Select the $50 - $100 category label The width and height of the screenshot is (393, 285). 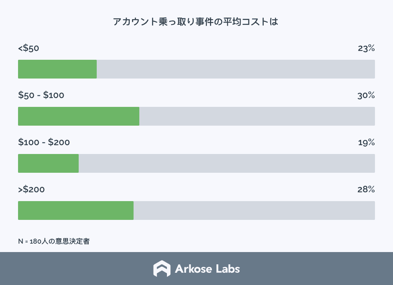41,95
